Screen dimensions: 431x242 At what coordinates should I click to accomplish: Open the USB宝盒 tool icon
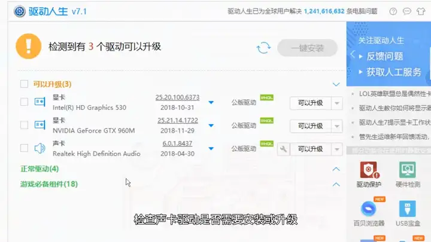[x=408, y=213]
